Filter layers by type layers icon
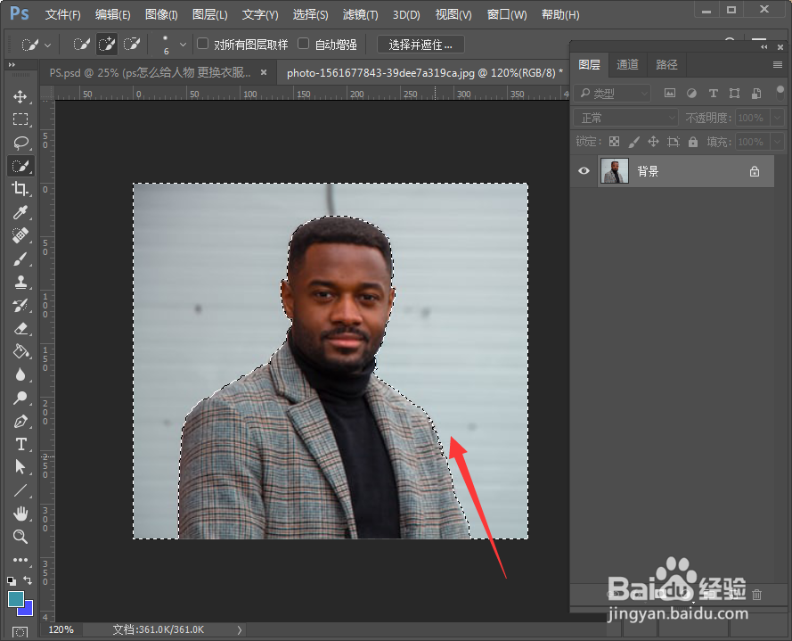The height and width of the screenshot is (641, 792). 714,93
